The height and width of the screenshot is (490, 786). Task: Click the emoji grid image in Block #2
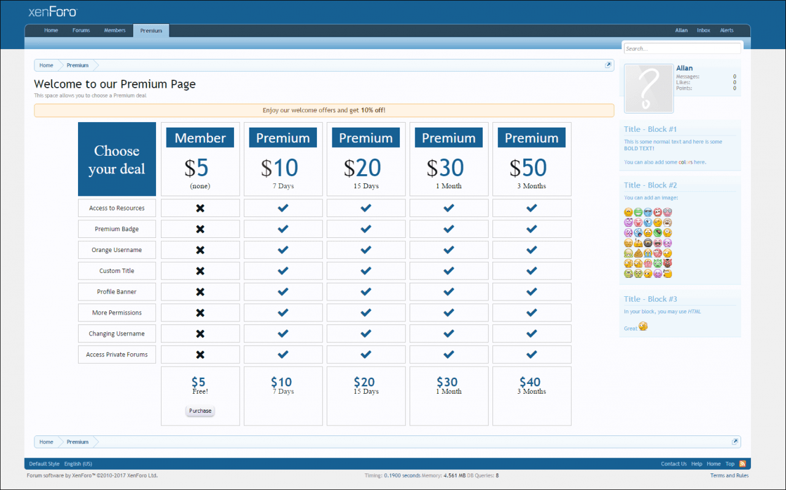(648, 243)
